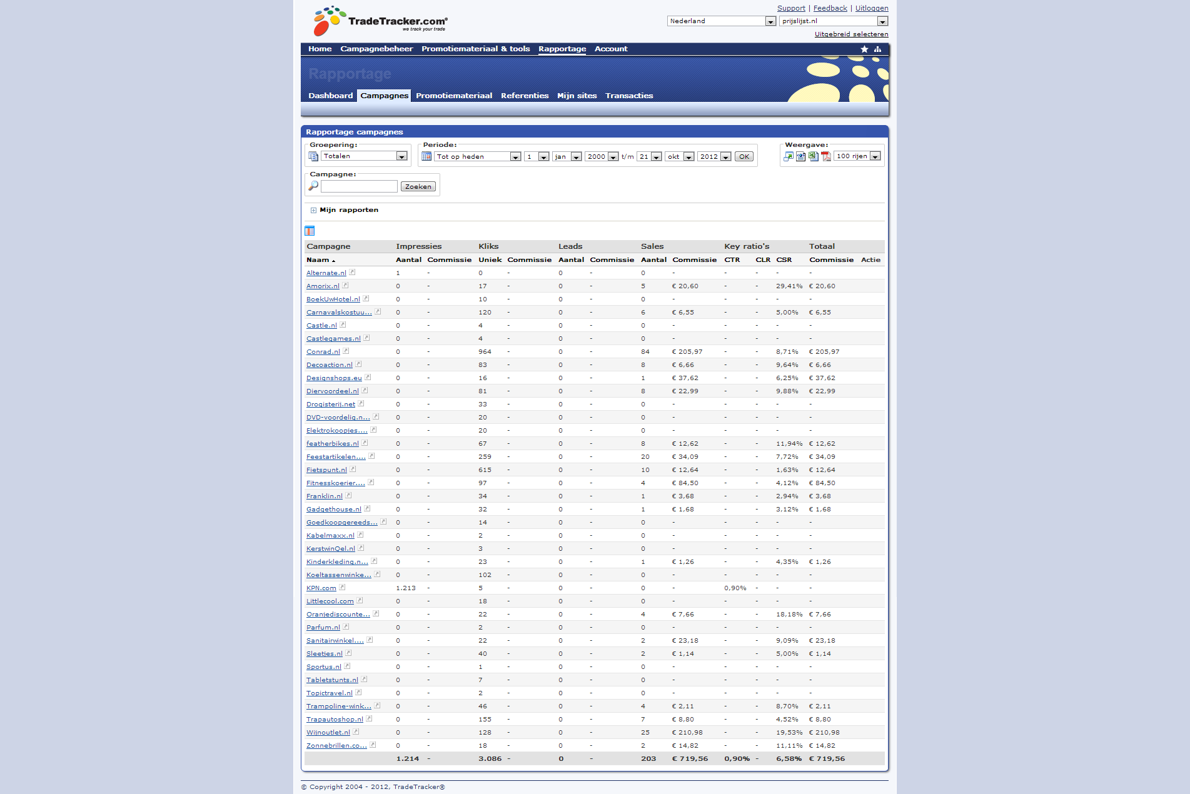Open info icon next to Drogisterij.net
Screen dimensions: 1190x794
pyautogui.click(x=361, y=403)
